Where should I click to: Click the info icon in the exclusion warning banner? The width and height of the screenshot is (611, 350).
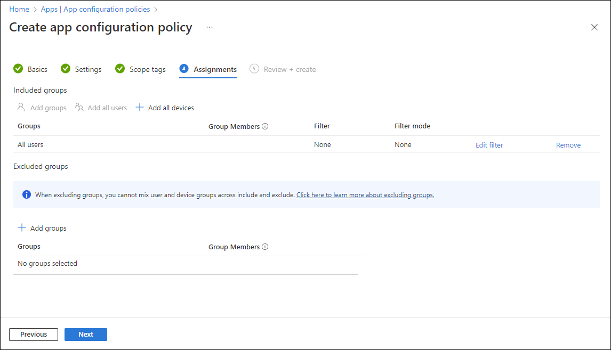point(26,194)
